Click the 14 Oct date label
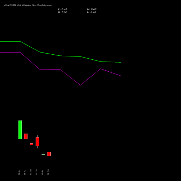181x181 pixels. click(48, 172)
